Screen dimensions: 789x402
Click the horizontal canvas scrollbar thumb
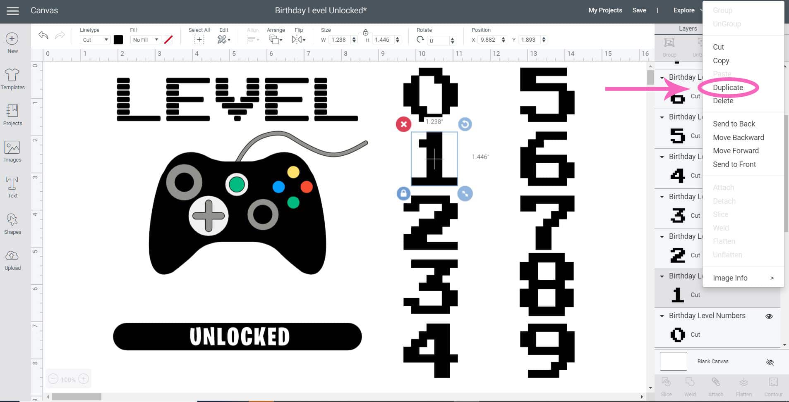point(77,397)
